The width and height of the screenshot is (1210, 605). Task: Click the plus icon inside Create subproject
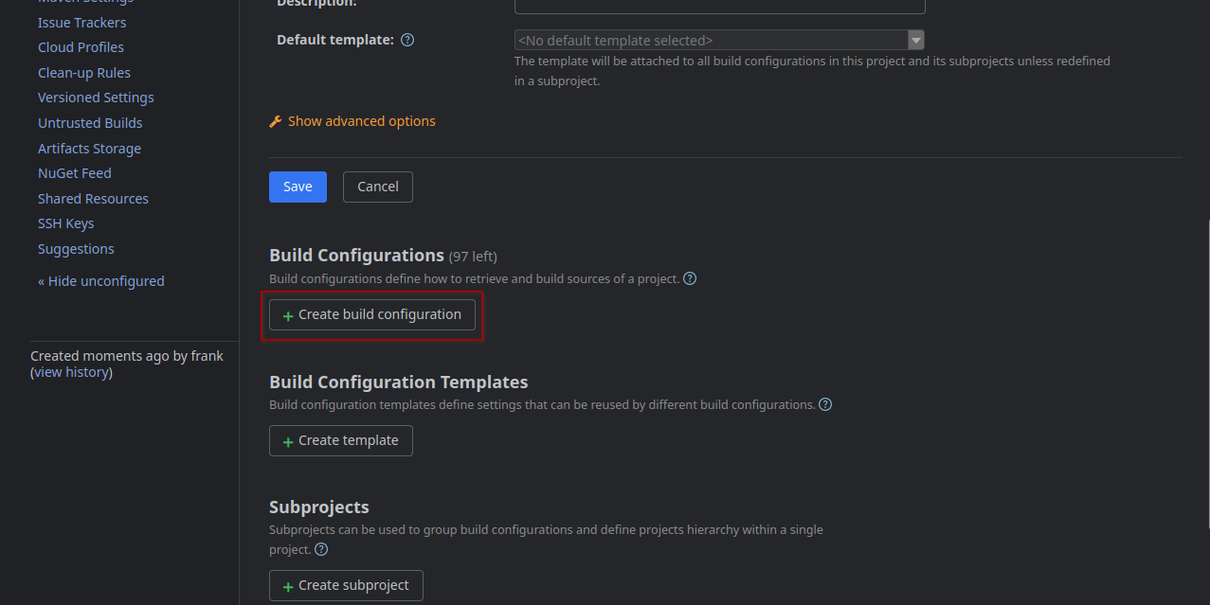pos(286,585)
